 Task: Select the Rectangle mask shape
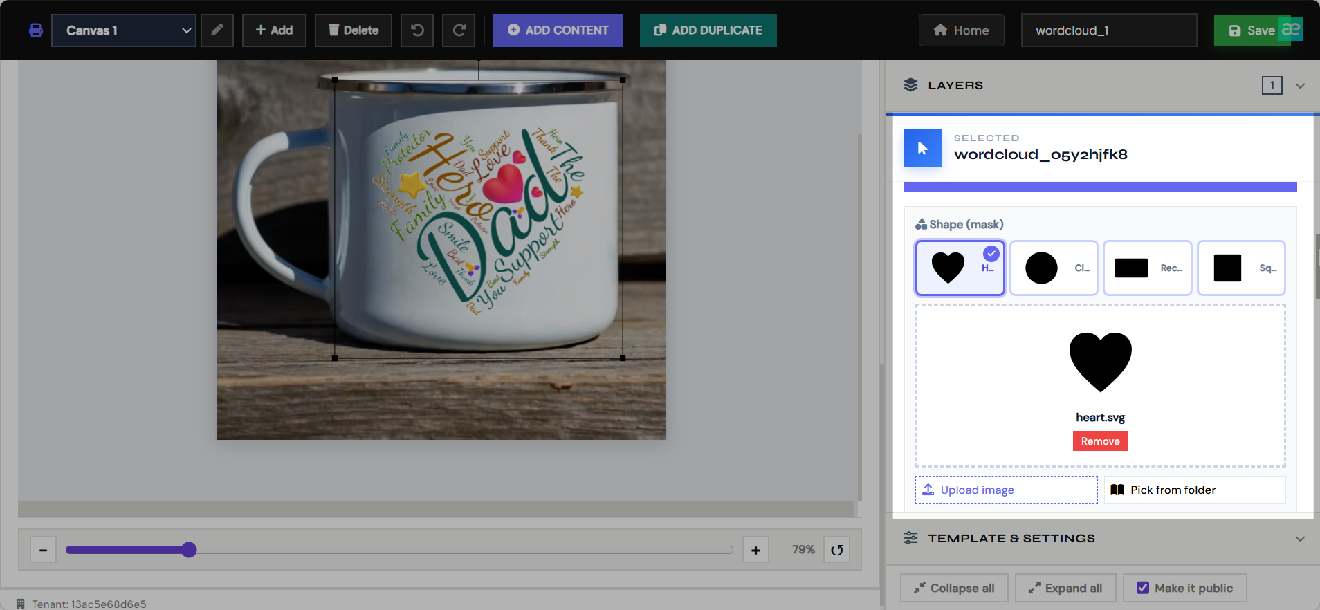pos(1148,268)
